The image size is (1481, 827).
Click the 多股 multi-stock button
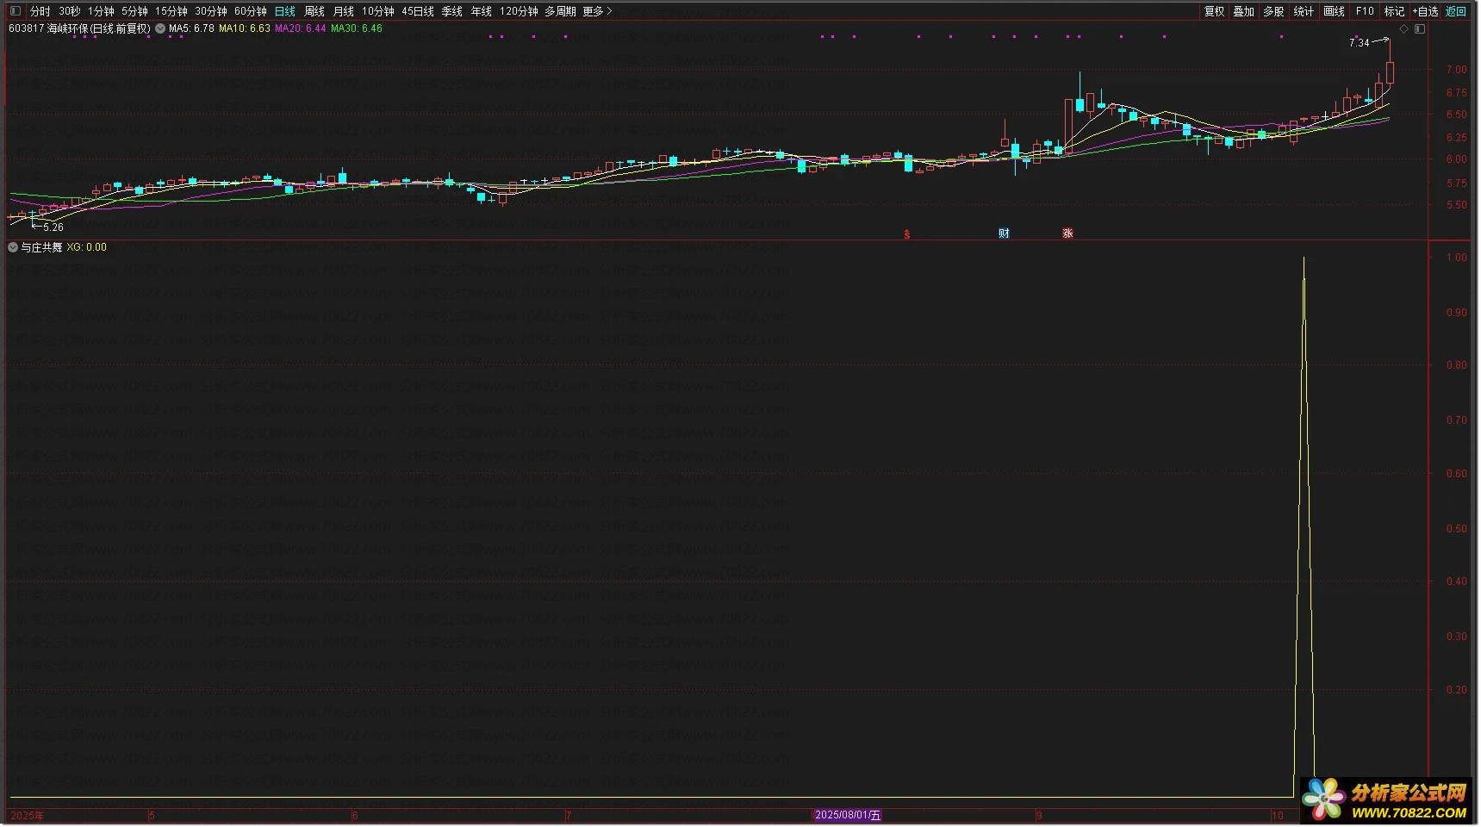[1274, 11]
